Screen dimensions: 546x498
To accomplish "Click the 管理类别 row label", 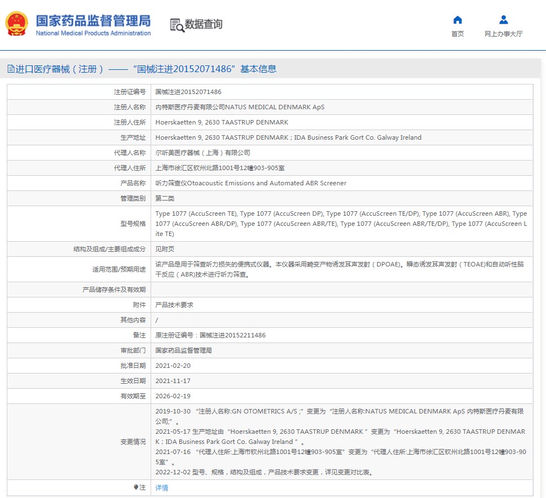I will [133, 198].
